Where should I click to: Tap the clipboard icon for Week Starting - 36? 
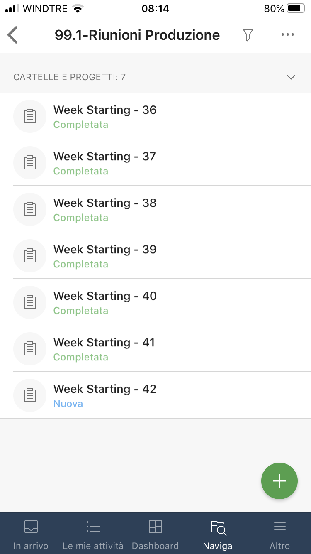coord(29,116)
